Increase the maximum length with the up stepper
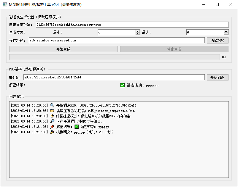Image resolution: width=238 pixels, height=187 pixels. [226, 31]
